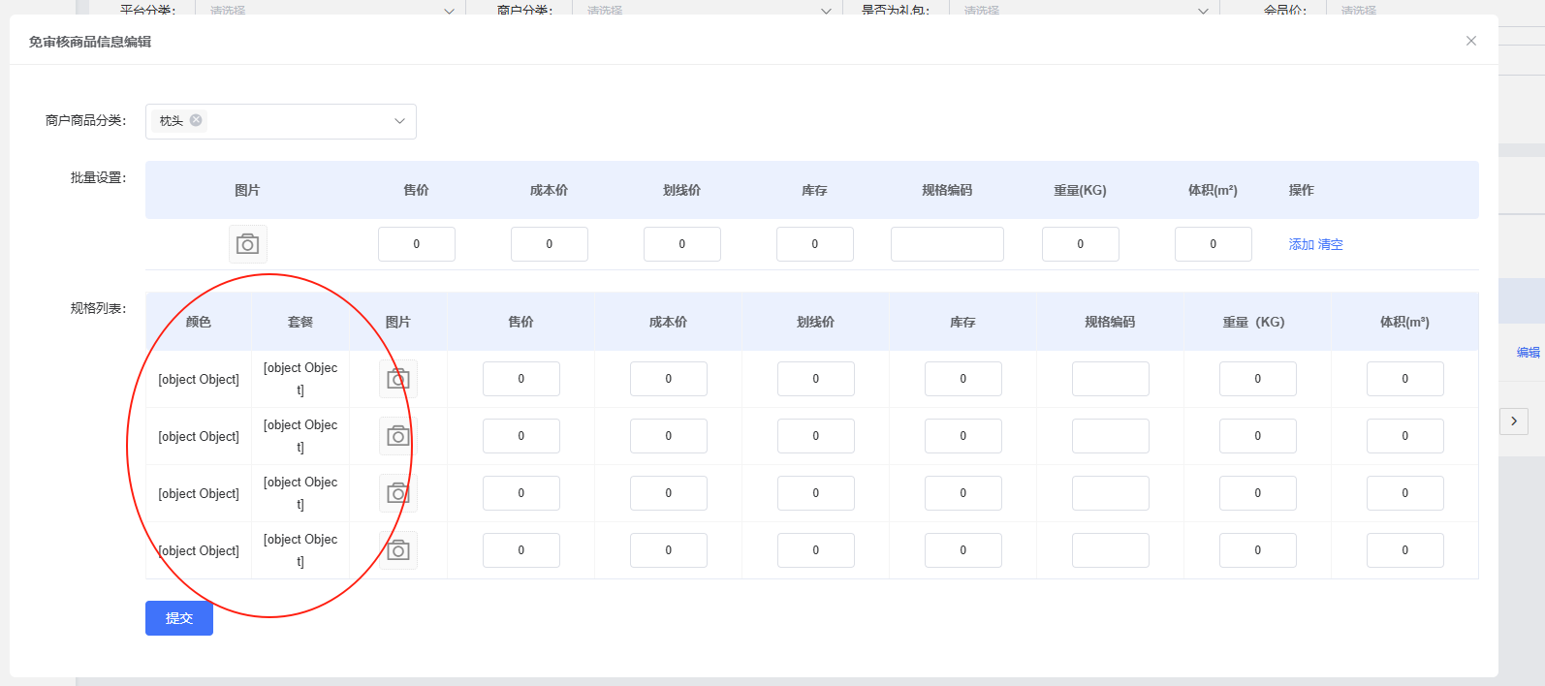1545x686 pixels.
Task: Open the 商户商品分类 dropdown
Action: coord(281,121)
